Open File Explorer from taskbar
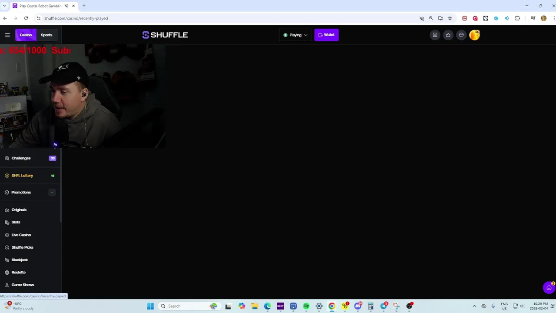The image size is (556, 313). 255,306
